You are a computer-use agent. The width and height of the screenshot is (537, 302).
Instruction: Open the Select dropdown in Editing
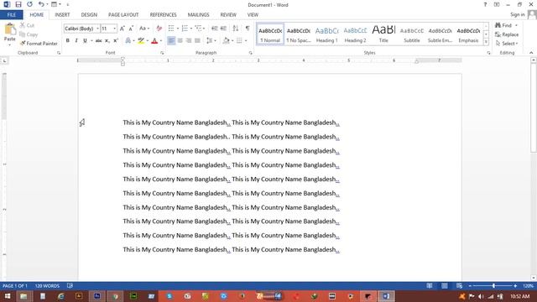(507, 44)
